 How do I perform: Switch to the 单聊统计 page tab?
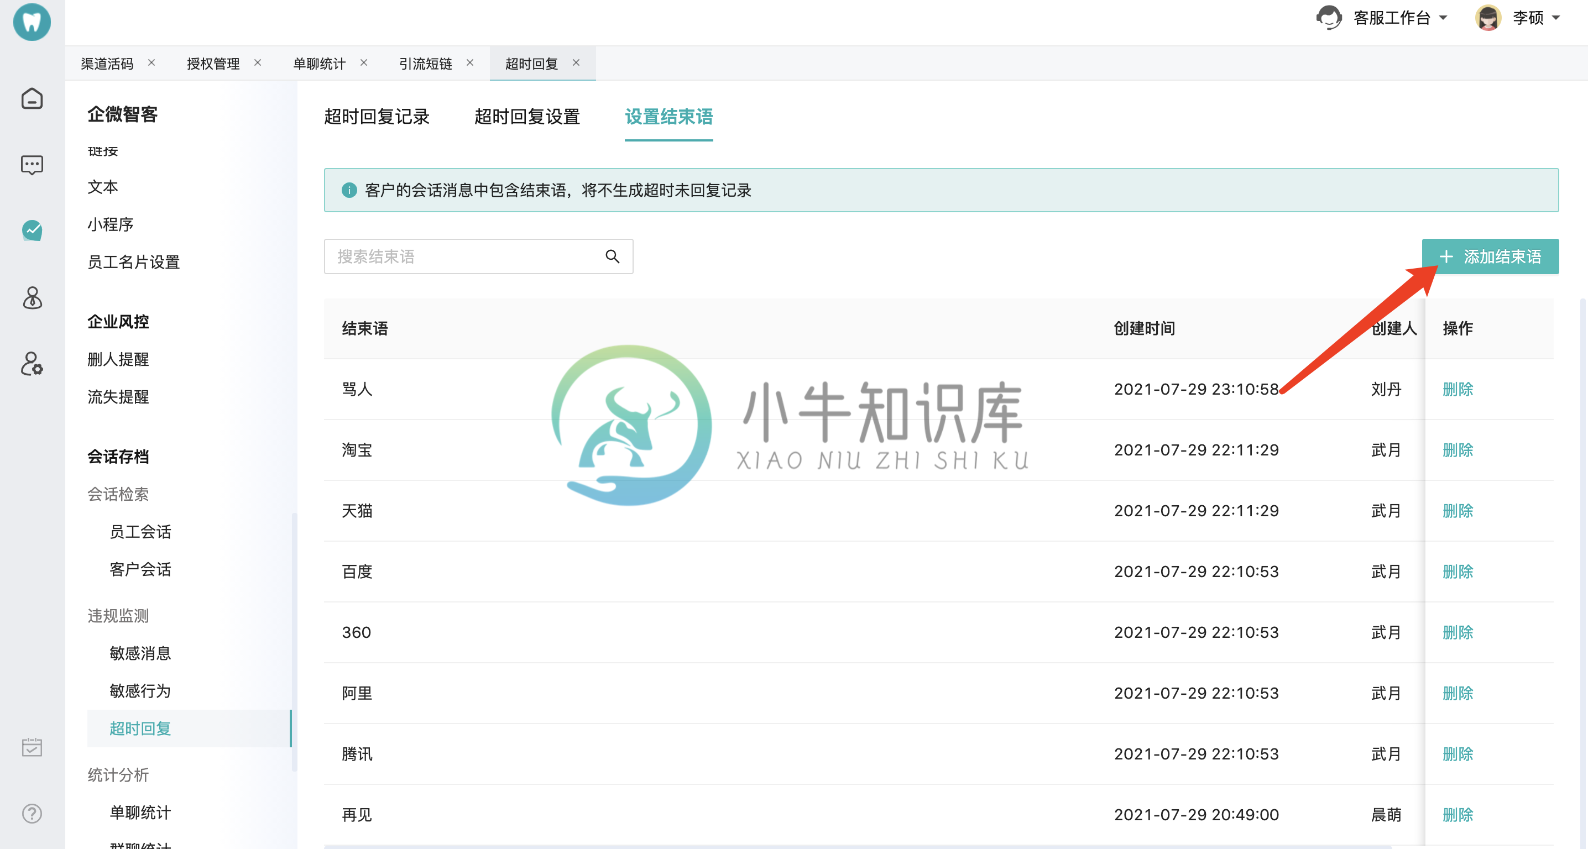(x=320, y=64)
